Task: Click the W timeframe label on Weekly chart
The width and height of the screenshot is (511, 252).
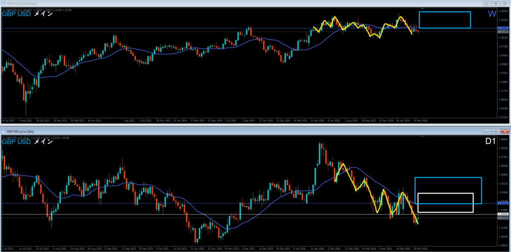Action: click(x=492, y=14)
